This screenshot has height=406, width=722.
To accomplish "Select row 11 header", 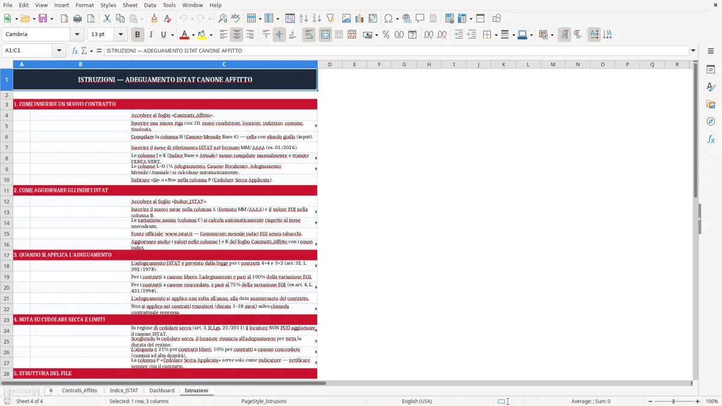I will click(7, 190).
